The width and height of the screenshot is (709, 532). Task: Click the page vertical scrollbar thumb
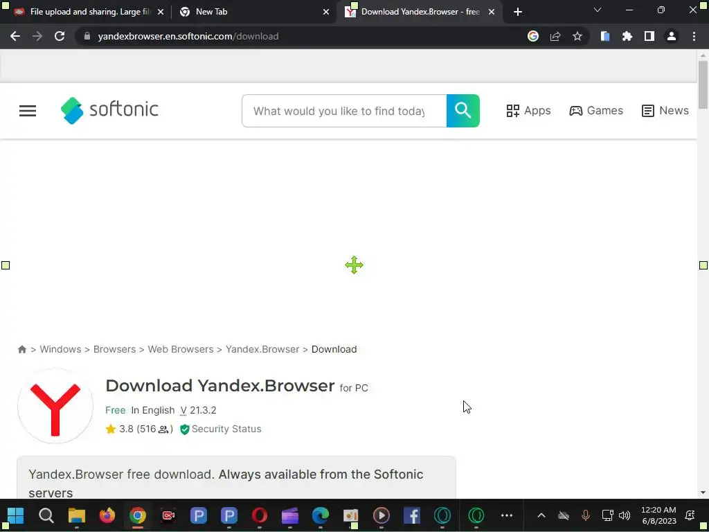[x=703, y=85]
